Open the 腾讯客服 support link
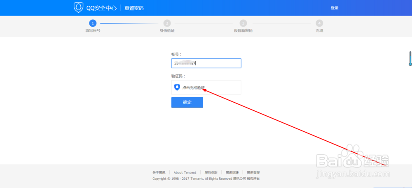Screen dimensions: 412x188 [253, 172]
